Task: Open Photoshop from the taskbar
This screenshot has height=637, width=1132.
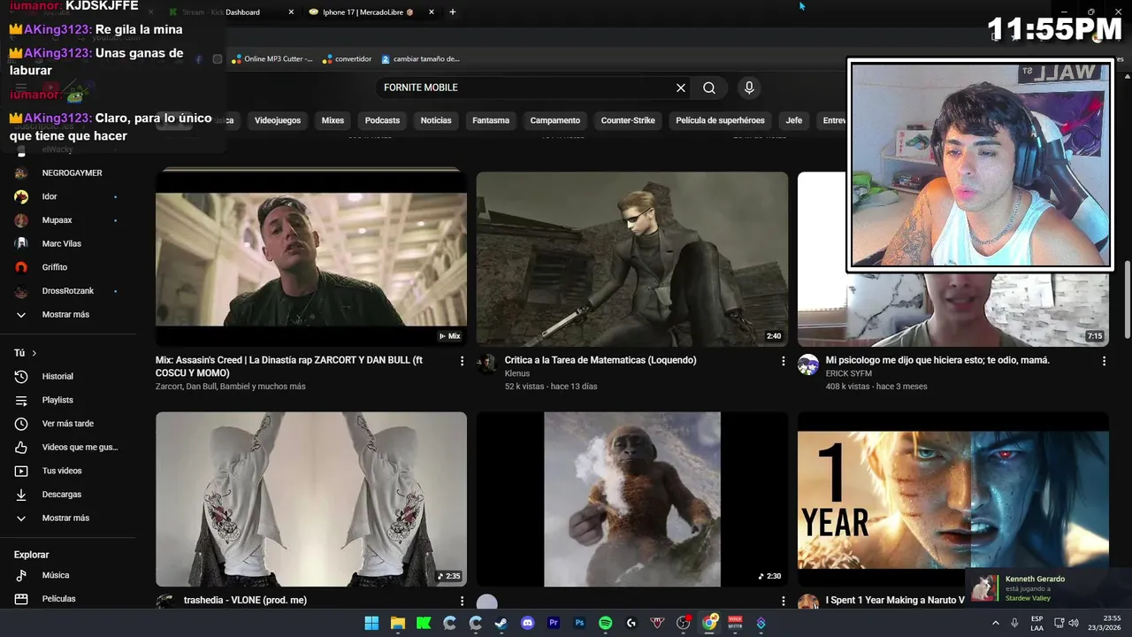Action: click(x=579, y=623)
